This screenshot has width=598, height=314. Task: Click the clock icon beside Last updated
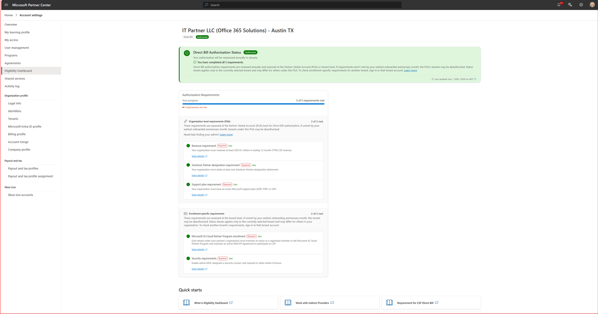point(433,79)
